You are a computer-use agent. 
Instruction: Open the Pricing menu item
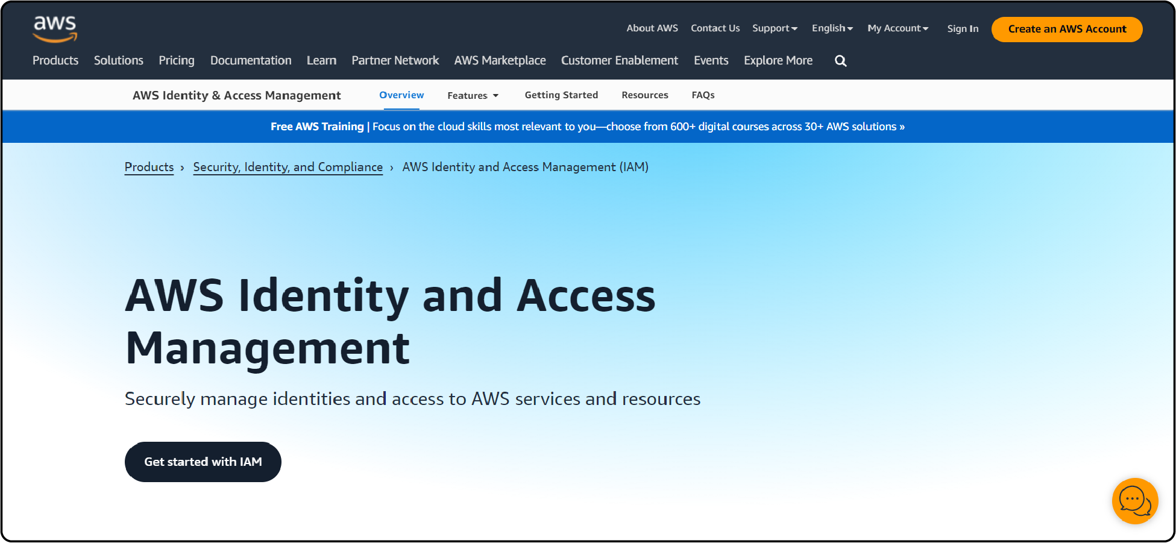tap(177, 60)
